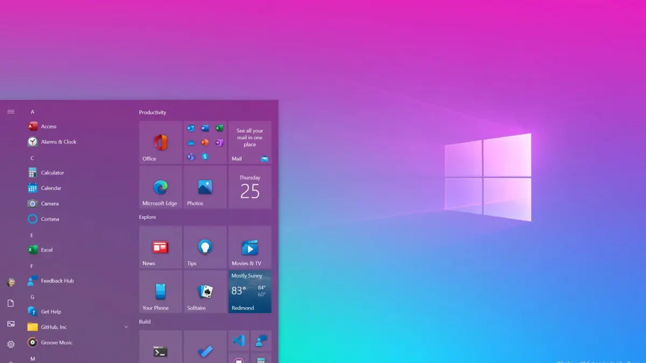Open Documents from the Start sidebar
The width and height of the screenshot is (646, 363).
pyautogui.click(x=11, y=303)
